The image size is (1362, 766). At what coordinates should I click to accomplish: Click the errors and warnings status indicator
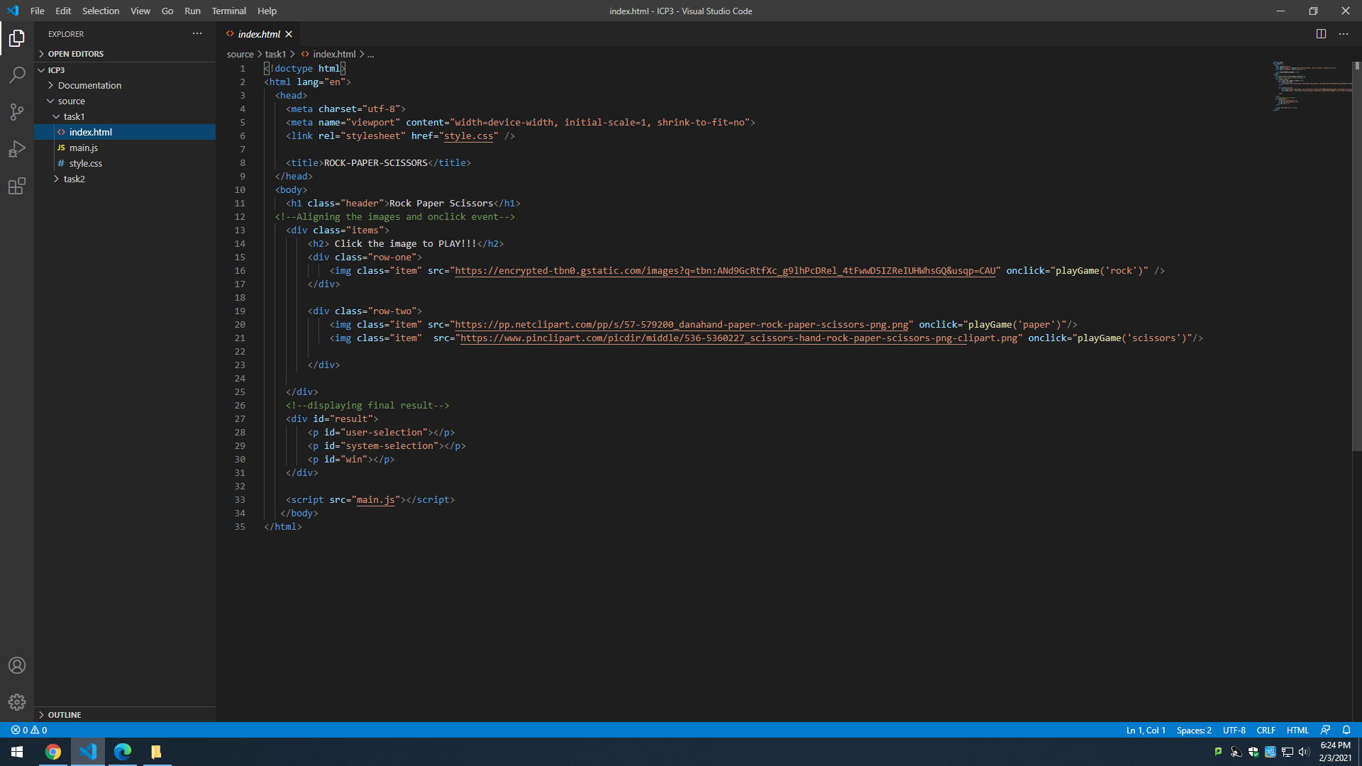29,730
